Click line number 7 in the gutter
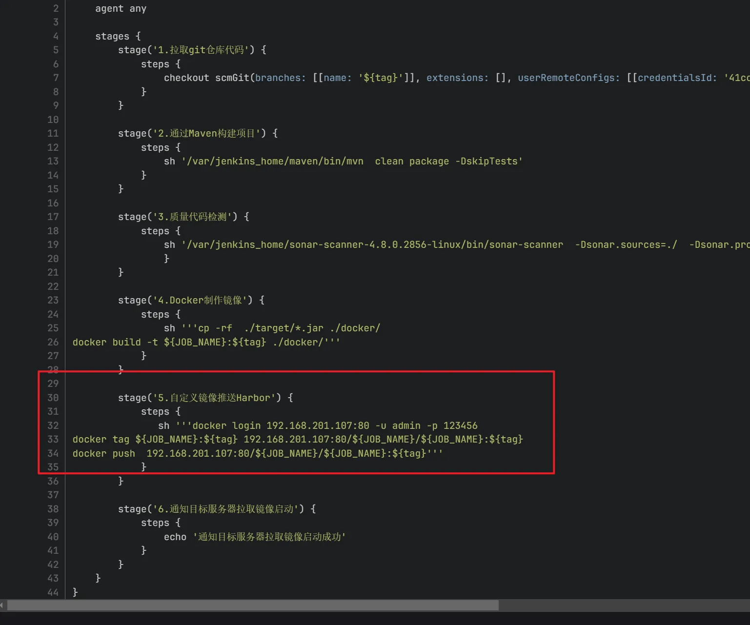The image size is (750, 625). tap(56, 78)
